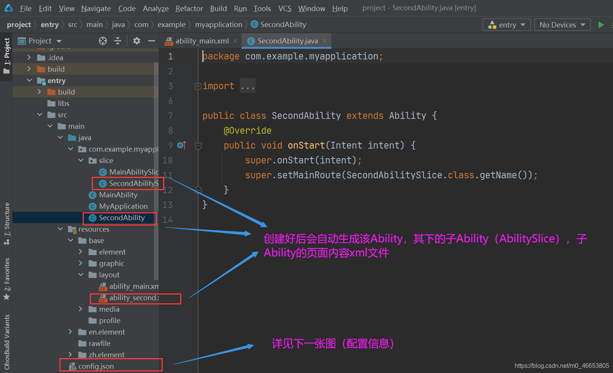Open the 7: Structure tool window
Viewport: 613px width, 373px height.
(x=6, y=224)
